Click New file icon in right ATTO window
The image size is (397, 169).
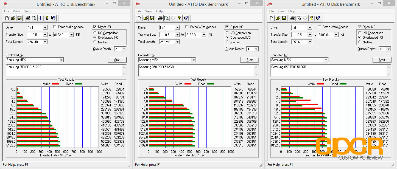pos(272,18)
